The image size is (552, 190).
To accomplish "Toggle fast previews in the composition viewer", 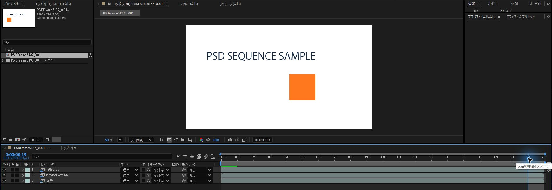I will [x=162, y=140].
